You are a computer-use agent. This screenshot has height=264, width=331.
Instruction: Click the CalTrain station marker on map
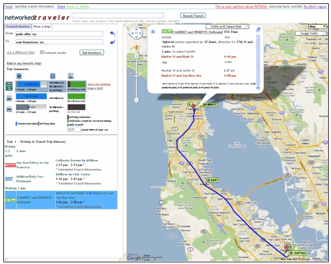298,253
